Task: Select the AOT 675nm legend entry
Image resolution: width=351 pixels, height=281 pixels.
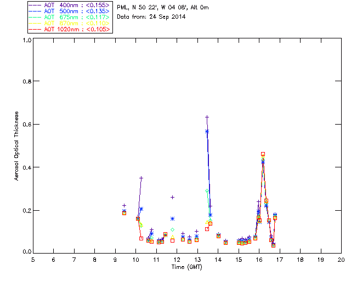Action: pyautogui.click(x=70, y=17)
